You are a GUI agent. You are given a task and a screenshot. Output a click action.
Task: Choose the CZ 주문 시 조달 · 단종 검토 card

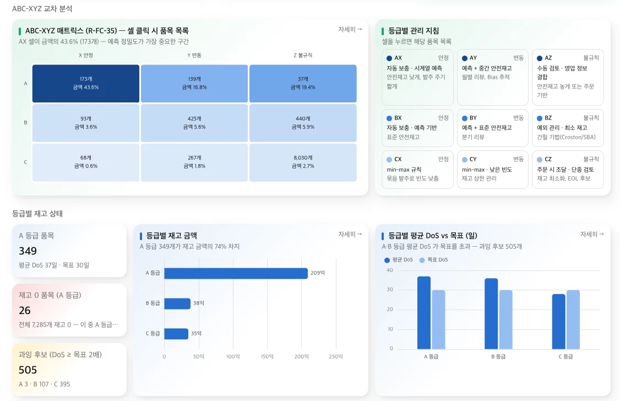pyautogui.click(x=568, y=169)
